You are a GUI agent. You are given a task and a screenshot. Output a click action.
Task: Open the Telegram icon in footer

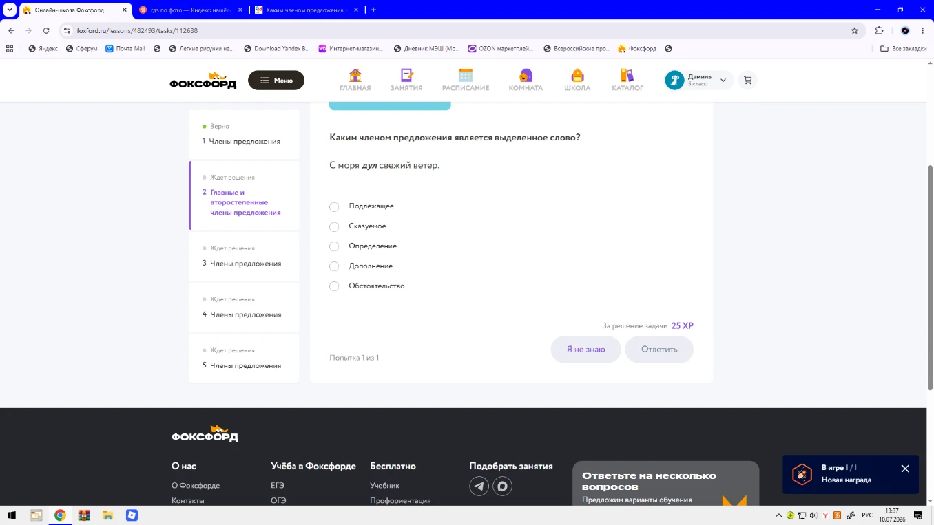479,486
